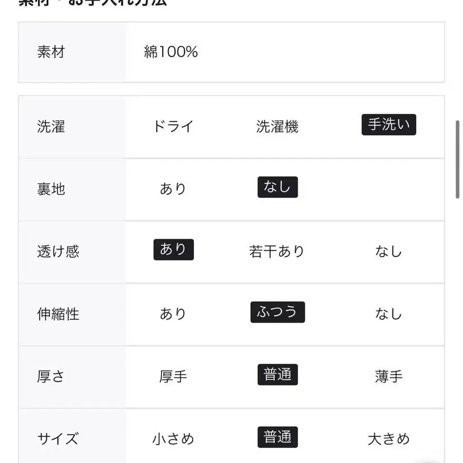The height and width of the screenshot is (463, 463).
Task: Select 小さめ size option
Action: 173,439
